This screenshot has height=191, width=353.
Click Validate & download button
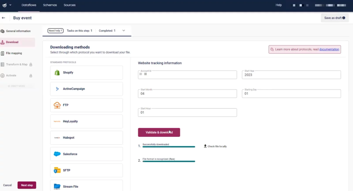coord(159,132)
